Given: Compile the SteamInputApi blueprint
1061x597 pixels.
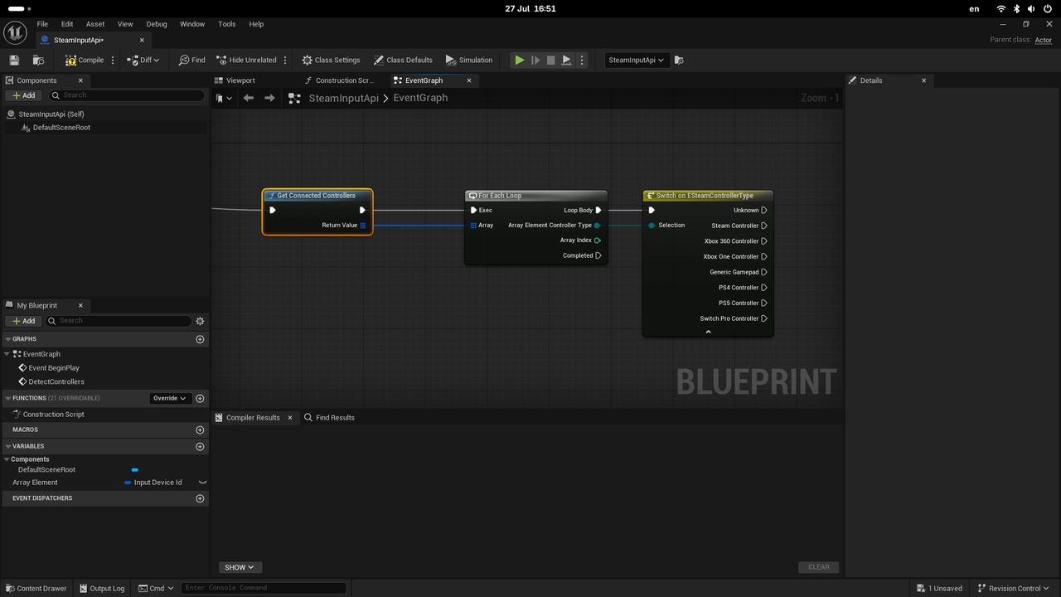Looking at the screenshot, I should (85, 60).
